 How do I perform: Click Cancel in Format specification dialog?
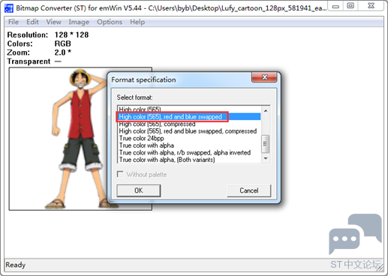[249, 190]
